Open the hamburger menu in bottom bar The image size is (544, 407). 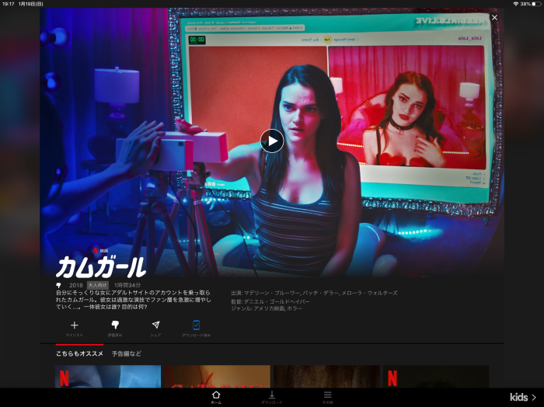pyautogui.click(x=328, y=398)
